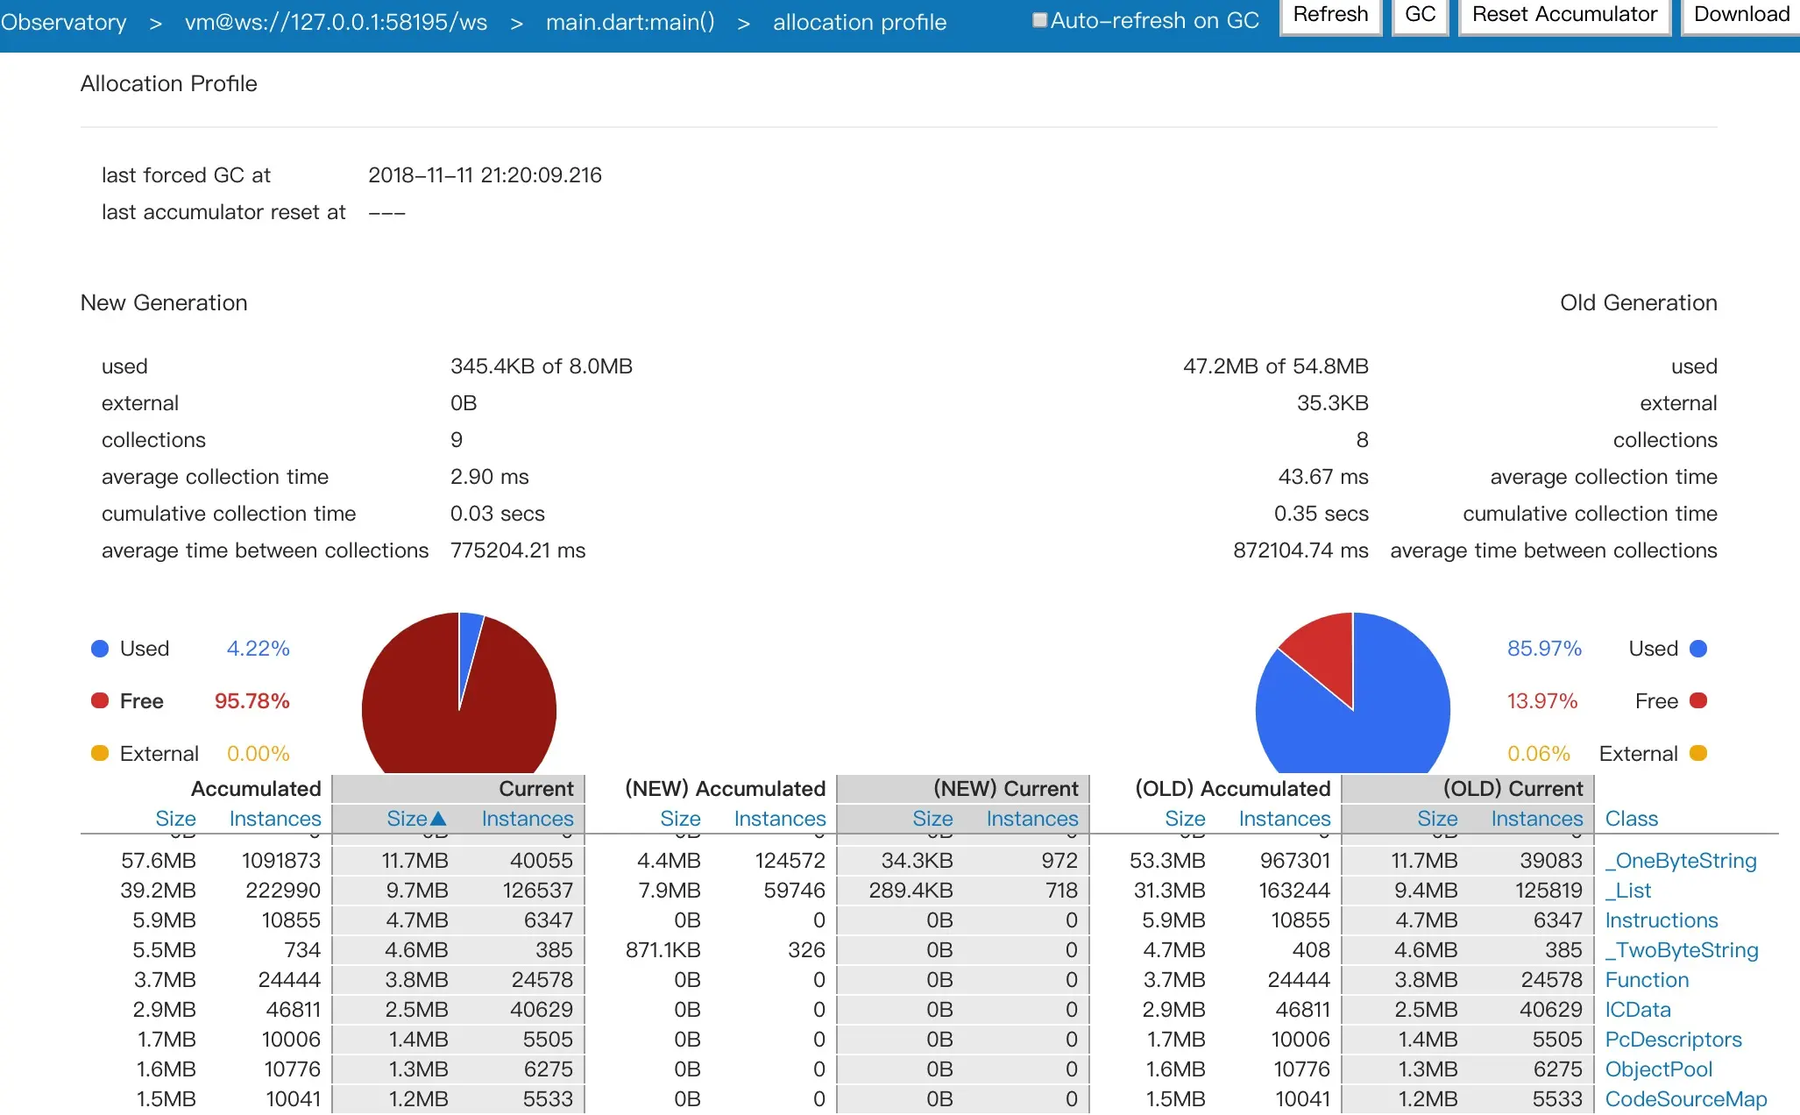Click the 289.4KB cell in _List row
Viewport: 1800px width, 1115px height.
[911, 891]
